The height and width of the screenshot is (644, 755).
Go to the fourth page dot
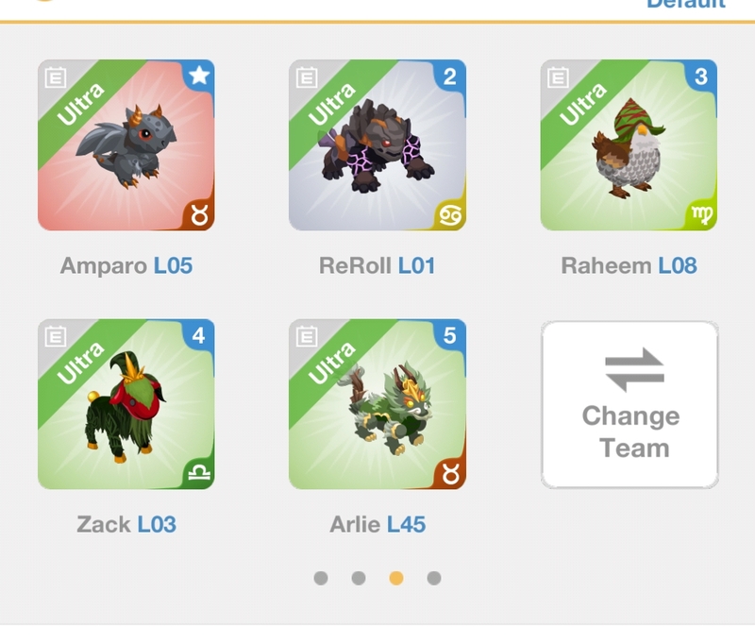434,578
